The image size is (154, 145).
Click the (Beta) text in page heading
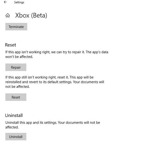(x=39, y=15)
